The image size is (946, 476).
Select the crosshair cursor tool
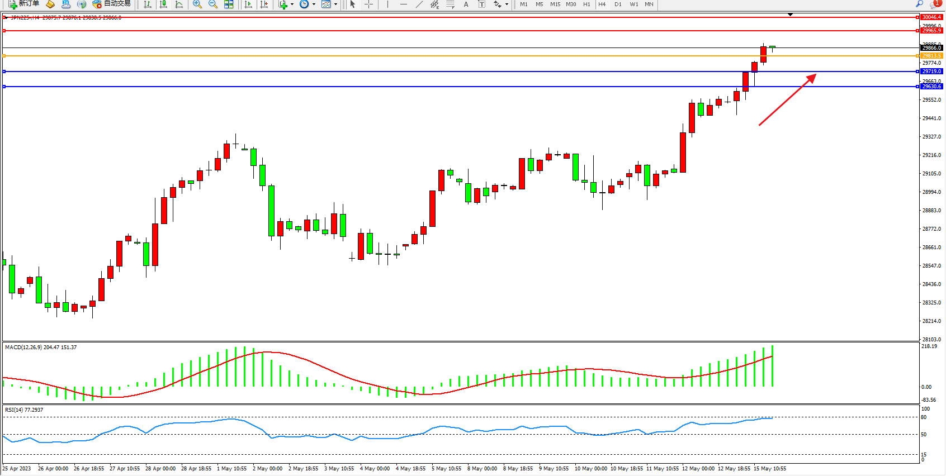coord(369,4)
